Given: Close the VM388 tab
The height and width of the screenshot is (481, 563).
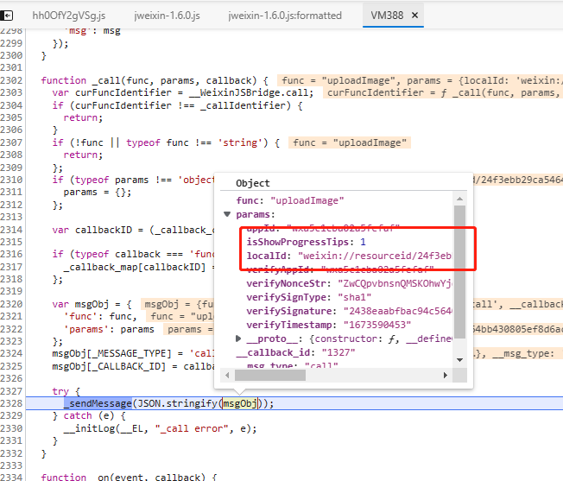Looking at the screenshot, I should tap(414, 15).
